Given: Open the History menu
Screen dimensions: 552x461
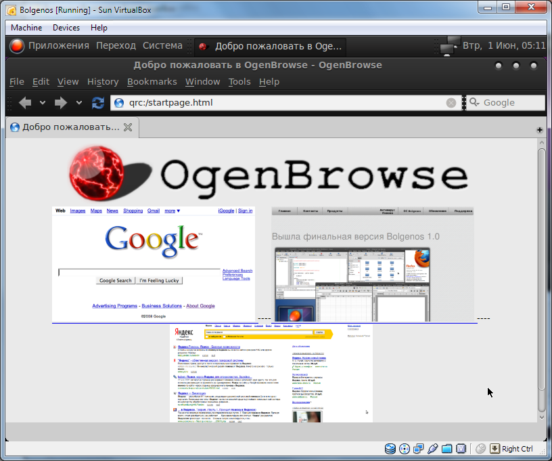Looking at the screenshot, I should tap(103, 82).
